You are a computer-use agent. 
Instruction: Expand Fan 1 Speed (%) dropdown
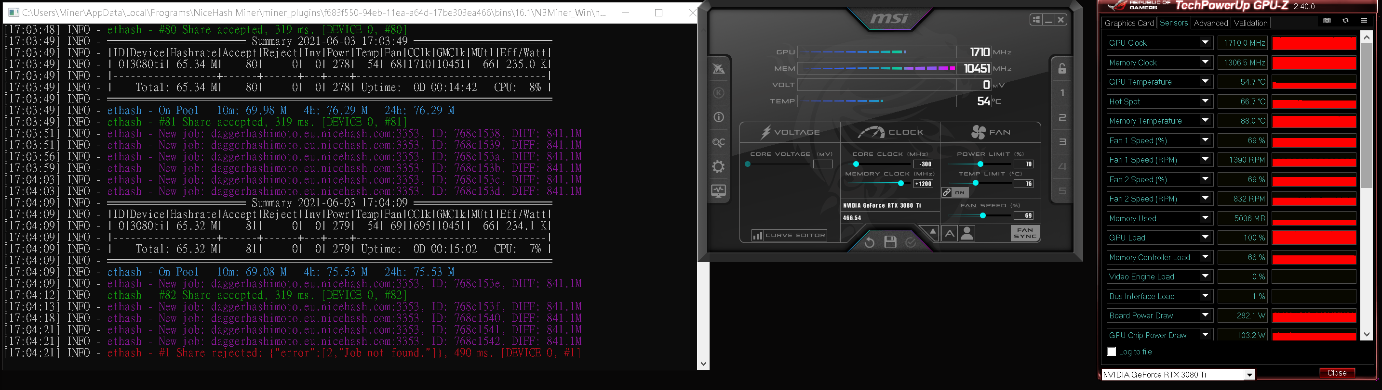[x=1205, y=140]
